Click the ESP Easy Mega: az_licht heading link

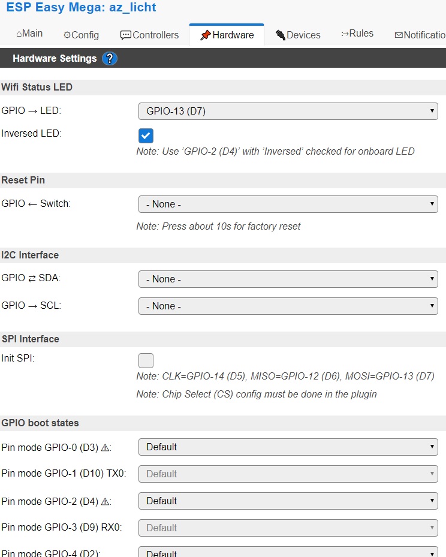[x=82, y=8]
